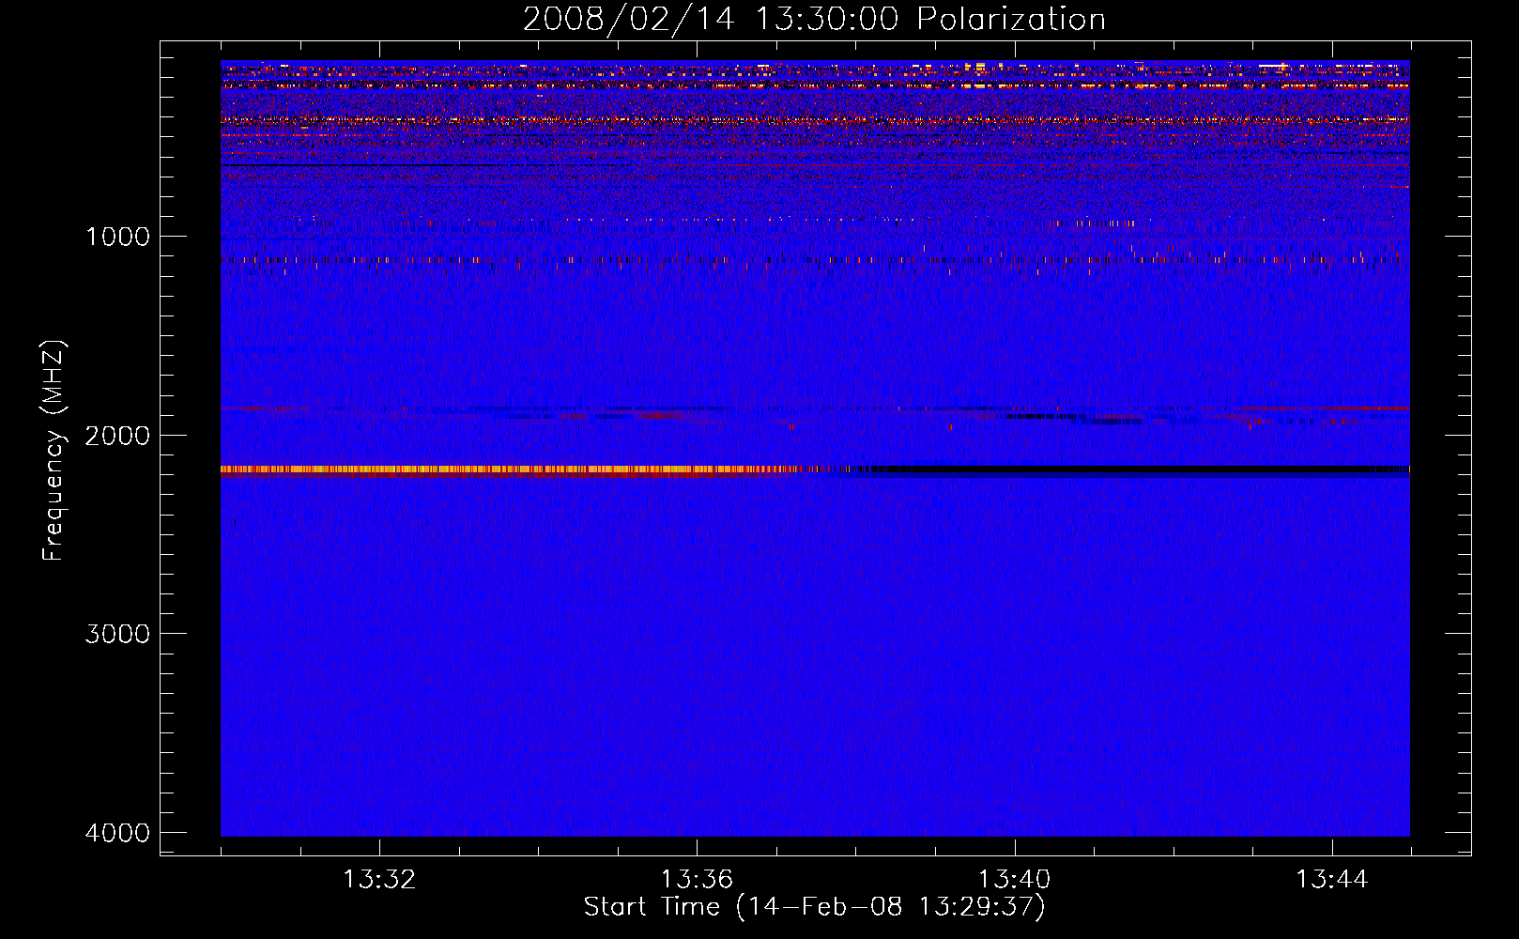Click the 13:36 time tick label
The image size is (1519, 939).
[x=697, y=880]
